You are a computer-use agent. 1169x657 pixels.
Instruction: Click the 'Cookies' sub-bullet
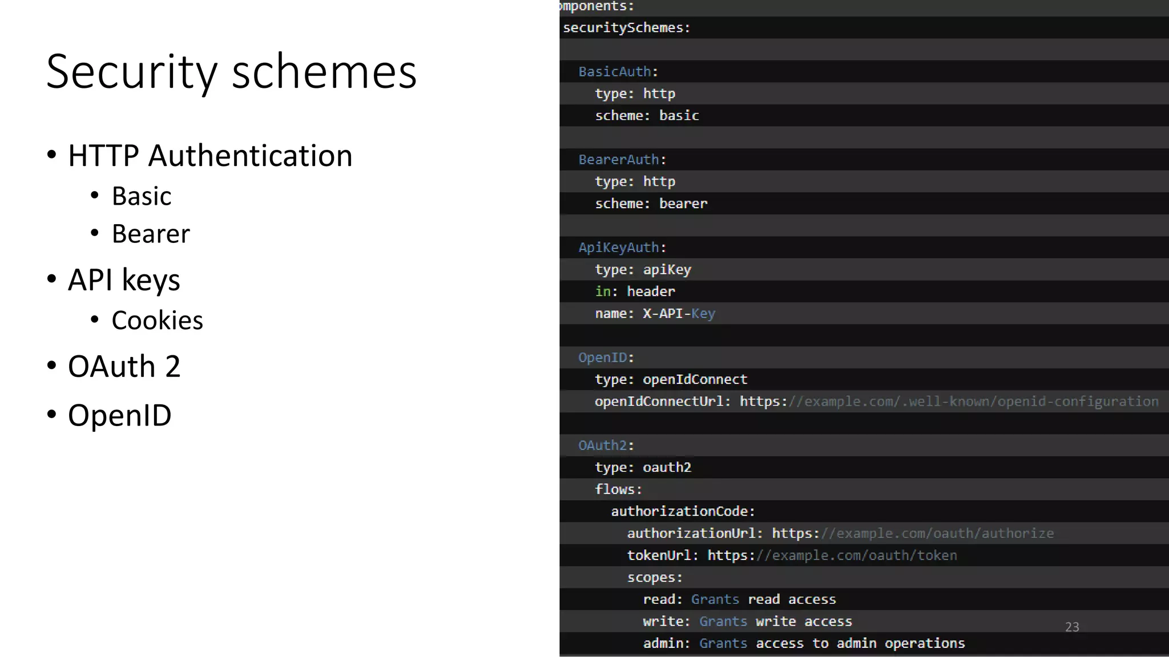point(157,321)
